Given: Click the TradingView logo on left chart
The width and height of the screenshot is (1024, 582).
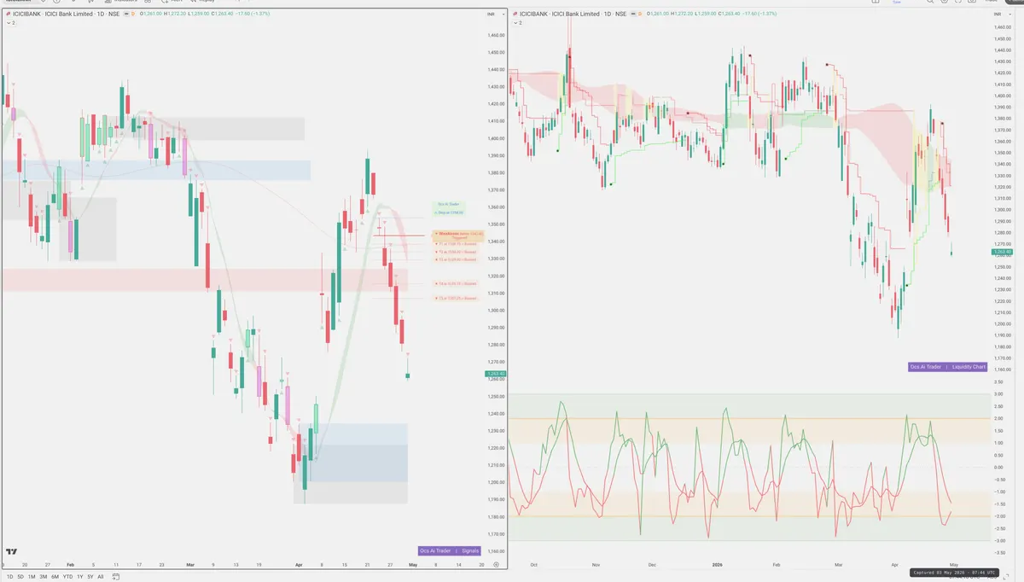Looking at the screenshot, I should coord(11,551).
